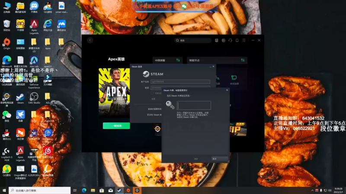346x194 pixels.
Task: Show hidden system tray icons
Action: [312, 191]
